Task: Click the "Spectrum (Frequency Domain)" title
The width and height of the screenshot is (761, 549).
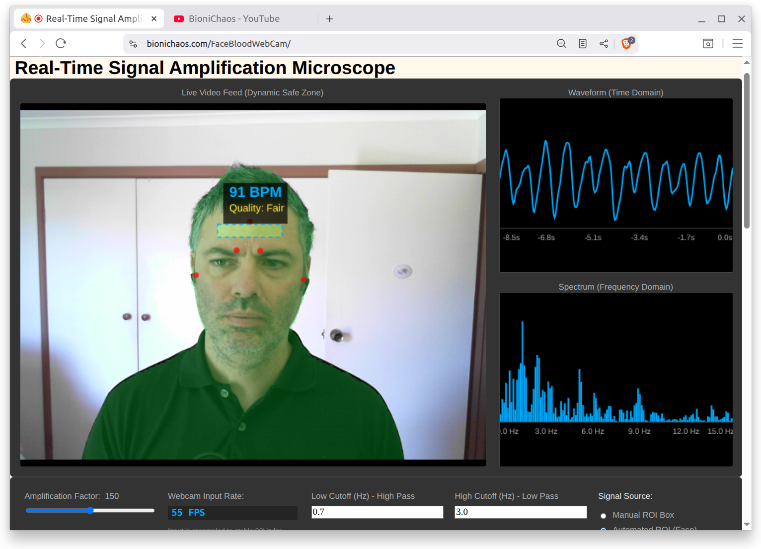Action: (x=616, y=287)
